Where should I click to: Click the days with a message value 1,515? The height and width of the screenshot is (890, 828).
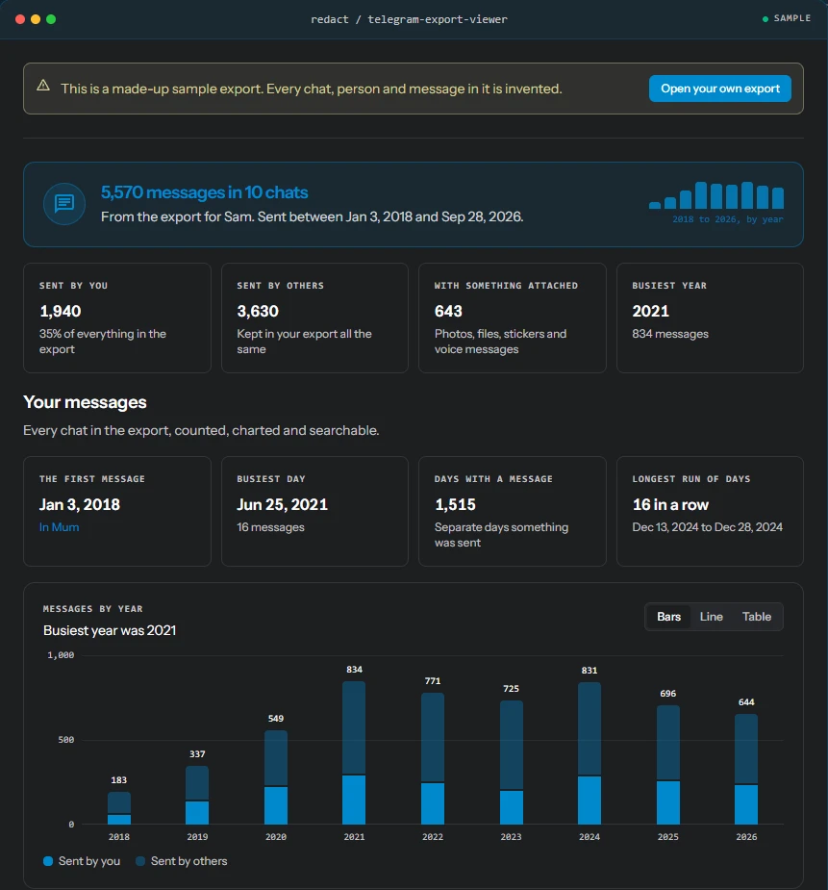(455, 504)
